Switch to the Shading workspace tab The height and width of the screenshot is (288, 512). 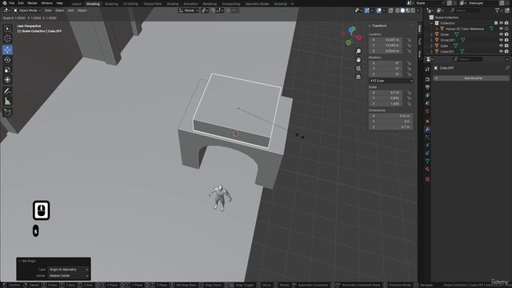click(173, 4)
